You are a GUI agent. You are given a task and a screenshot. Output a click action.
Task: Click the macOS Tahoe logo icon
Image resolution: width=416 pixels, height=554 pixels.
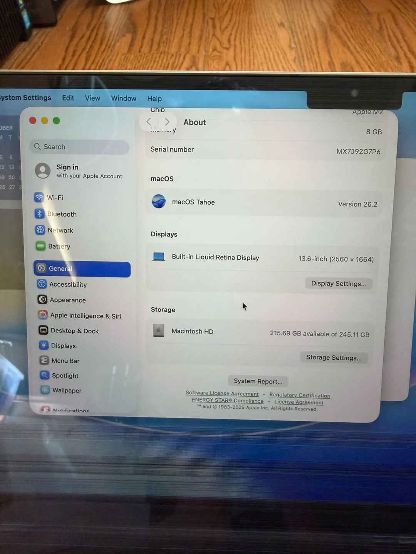(x=159, y=201)
